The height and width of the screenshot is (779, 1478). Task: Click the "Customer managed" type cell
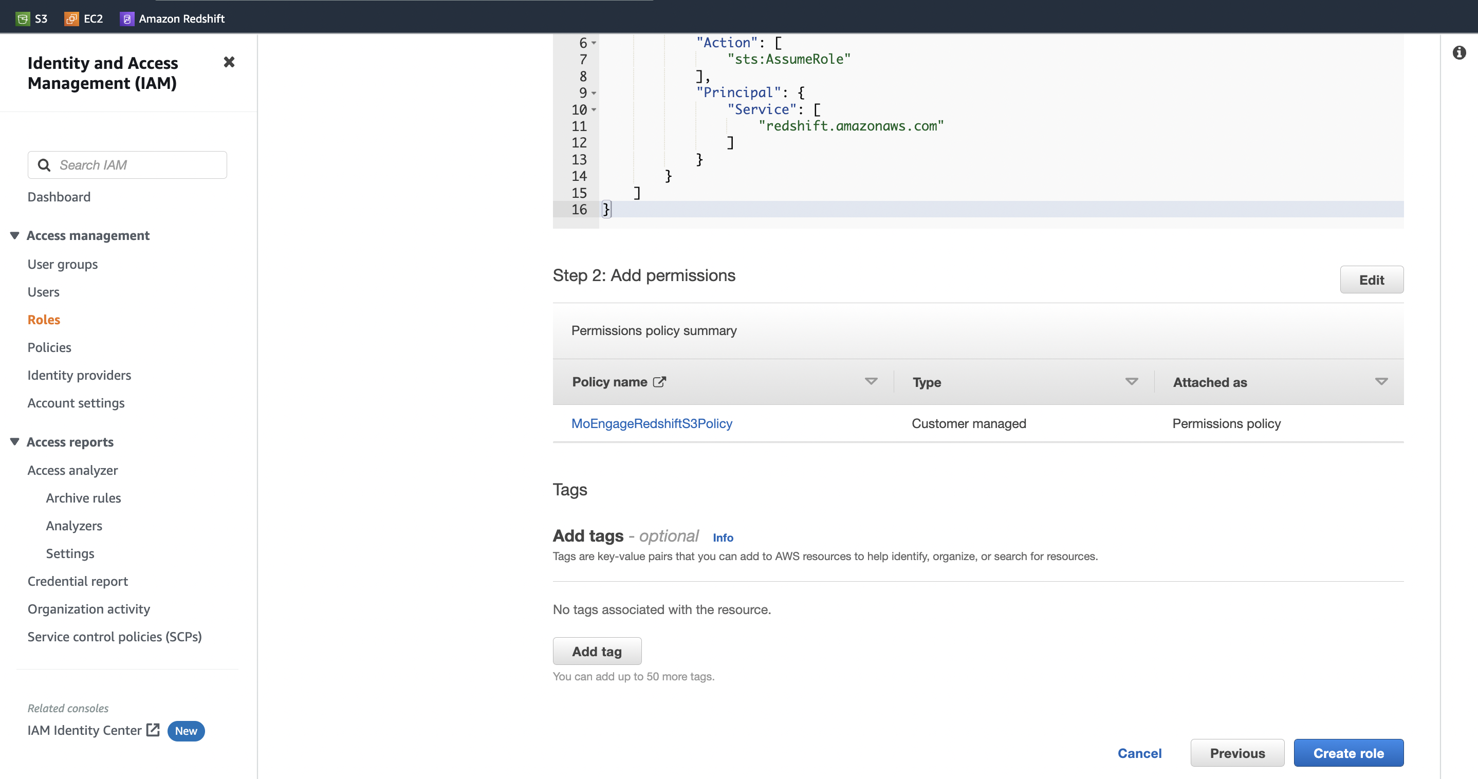969,423
